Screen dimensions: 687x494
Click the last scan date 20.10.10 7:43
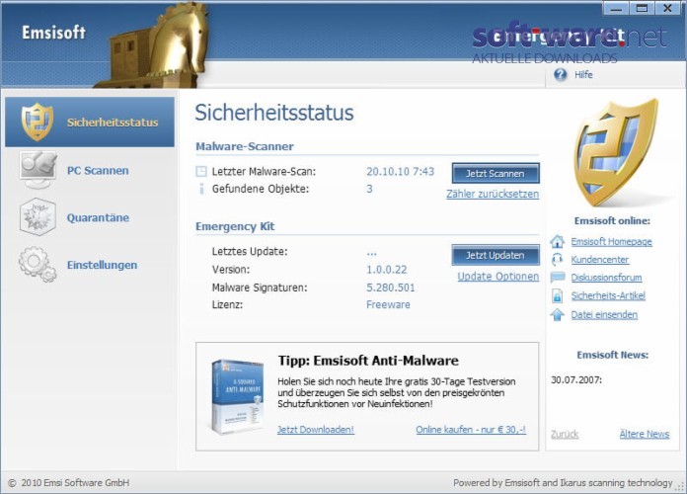[401, 171]
